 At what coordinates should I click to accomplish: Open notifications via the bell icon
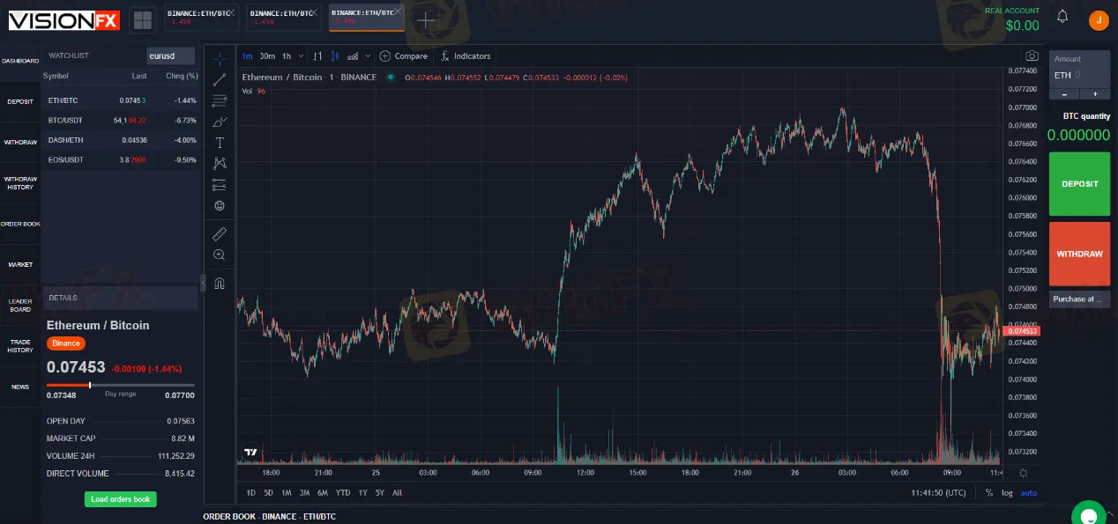pos(1062,17)
